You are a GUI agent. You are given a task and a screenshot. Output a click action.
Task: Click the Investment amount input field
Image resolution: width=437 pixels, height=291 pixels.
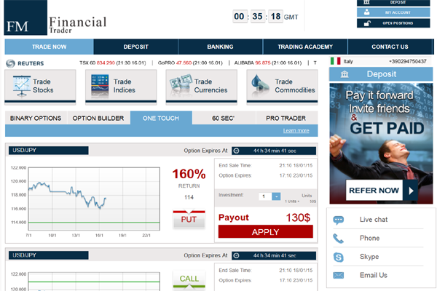pyautogui.click(x=265, y=196)
